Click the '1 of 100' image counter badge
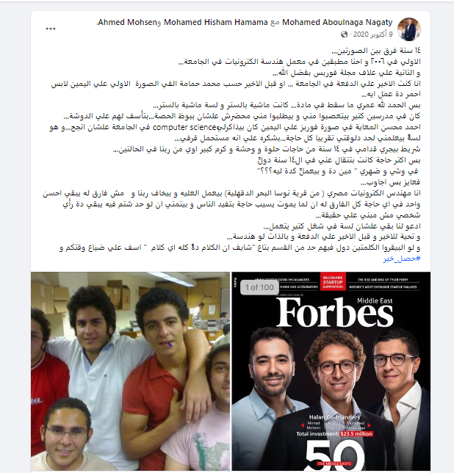 [259, 287]
